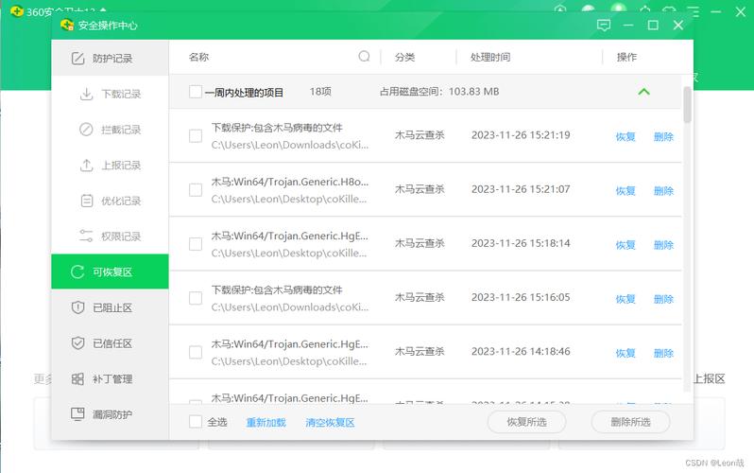Click the 上报区 text in main window
Image resolution: width=754 pixels, height=473 pixels.
point(710,378)
